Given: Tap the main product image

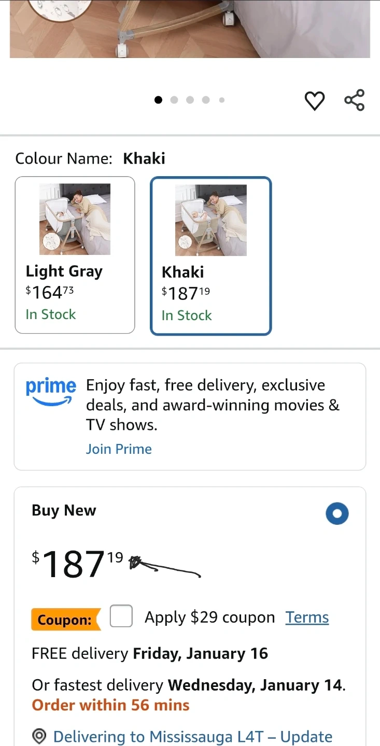Looking at the screenshot, I should (190, 28).
